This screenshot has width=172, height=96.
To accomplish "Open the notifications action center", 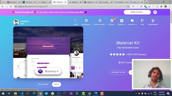I will point(168,94).
